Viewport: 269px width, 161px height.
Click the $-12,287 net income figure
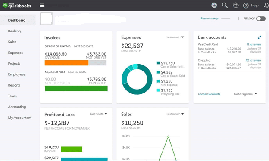click(x=57, y=123)
